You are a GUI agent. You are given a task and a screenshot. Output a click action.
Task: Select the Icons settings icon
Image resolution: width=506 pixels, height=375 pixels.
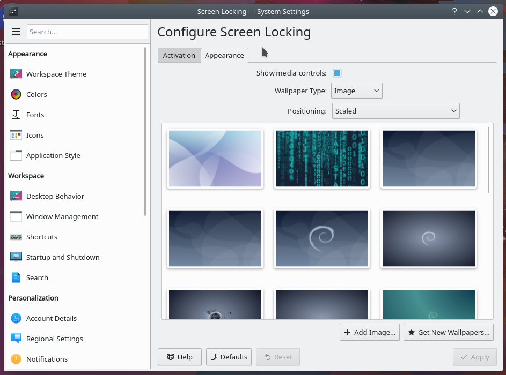(16, 135)
